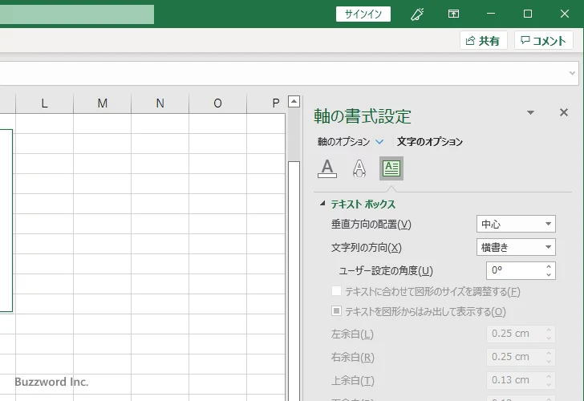Select column O header
The width and height of the screenshot is (584, 401).
click(218, 103)
